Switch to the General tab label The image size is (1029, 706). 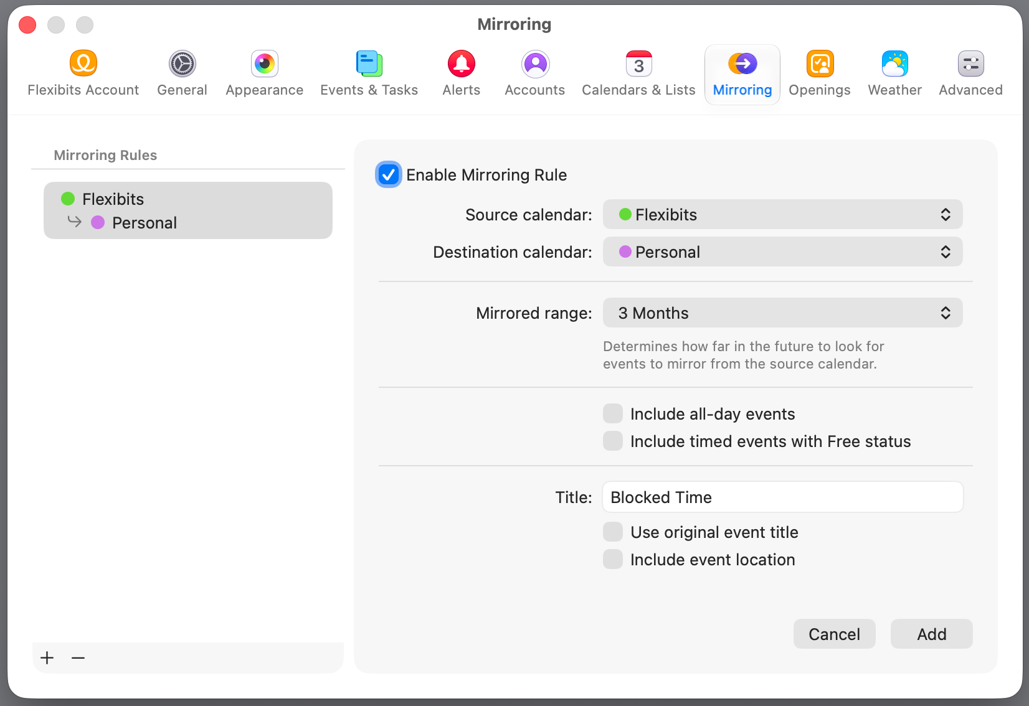(182, 90)
